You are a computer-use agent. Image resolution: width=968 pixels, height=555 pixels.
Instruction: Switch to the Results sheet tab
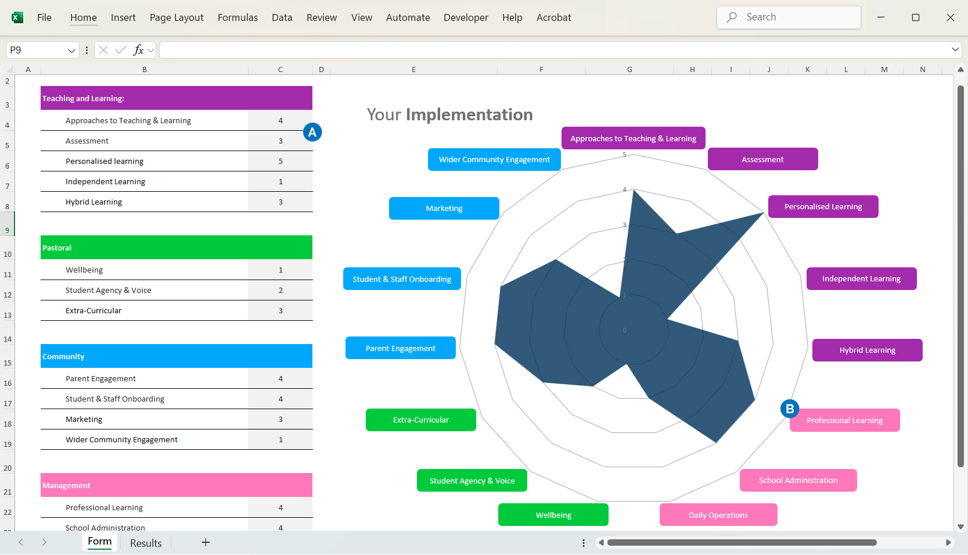146,543
